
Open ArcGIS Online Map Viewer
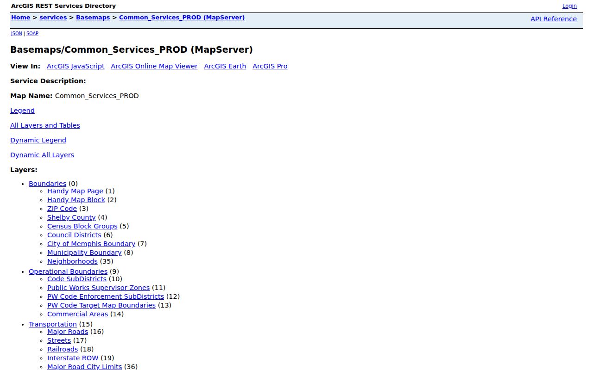tap(154, 66)
